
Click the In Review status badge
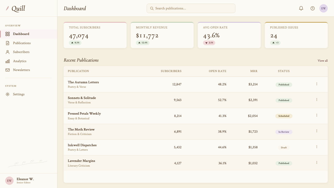point(284,132)
